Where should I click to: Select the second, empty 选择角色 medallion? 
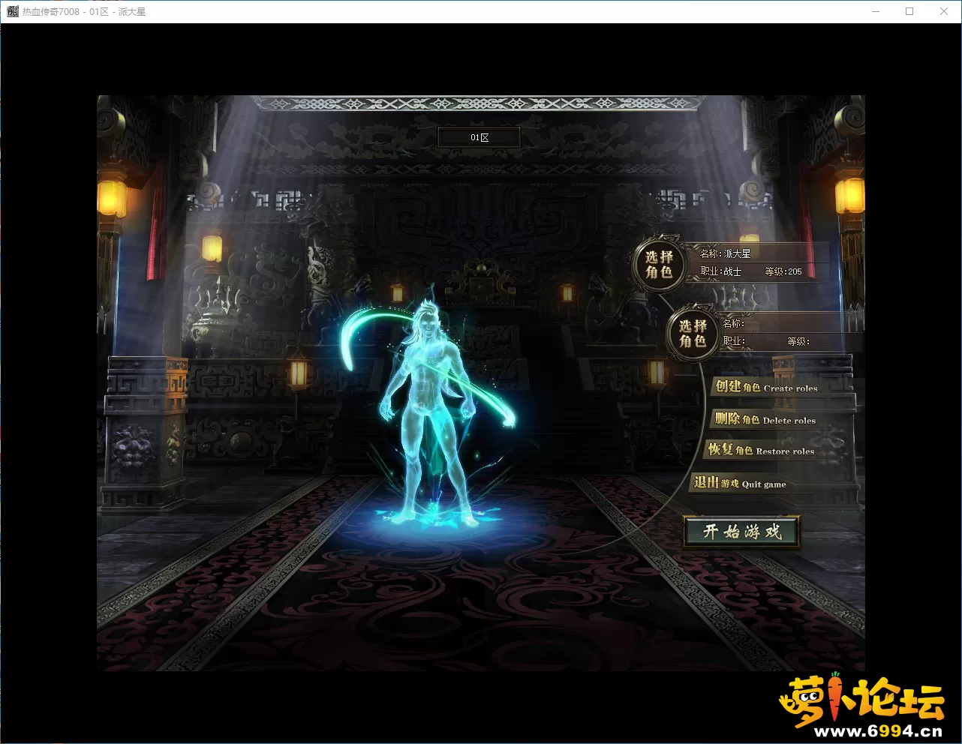692,334
